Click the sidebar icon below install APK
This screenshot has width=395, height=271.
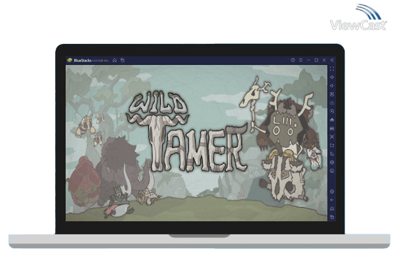(x=332, y=128)
